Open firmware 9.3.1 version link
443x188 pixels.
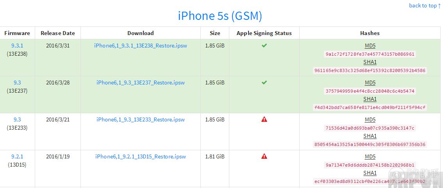point(17,46)
